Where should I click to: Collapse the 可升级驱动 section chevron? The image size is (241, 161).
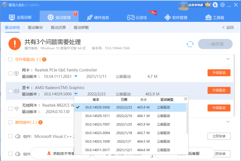(228, 59)
